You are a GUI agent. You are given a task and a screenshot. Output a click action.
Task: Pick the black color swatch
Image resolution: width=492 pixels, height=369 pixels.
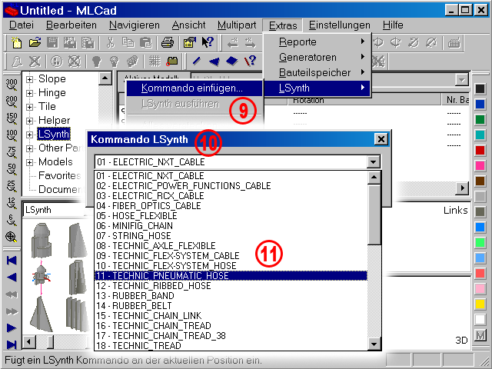(480, 89)
